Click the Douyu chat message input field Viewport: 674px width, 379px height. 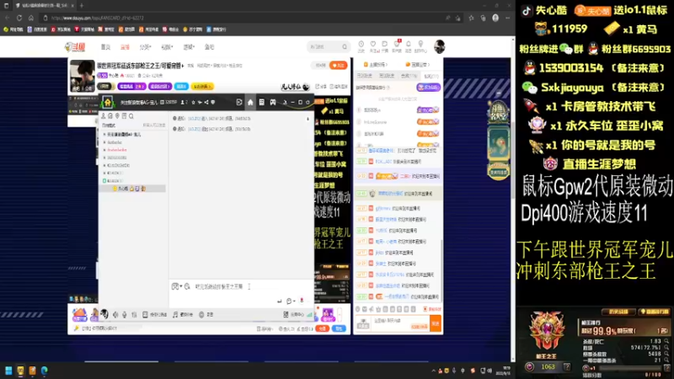tap(399, 323)
